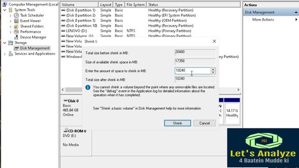Select the LENOVO (D:) volume row

150,31
